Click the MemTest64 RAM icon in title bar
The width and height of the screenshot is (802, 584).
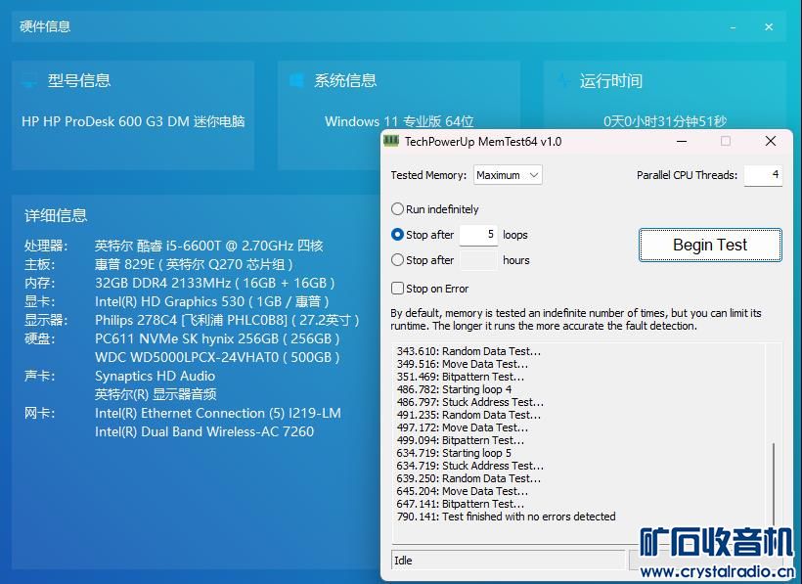point(391,141)
